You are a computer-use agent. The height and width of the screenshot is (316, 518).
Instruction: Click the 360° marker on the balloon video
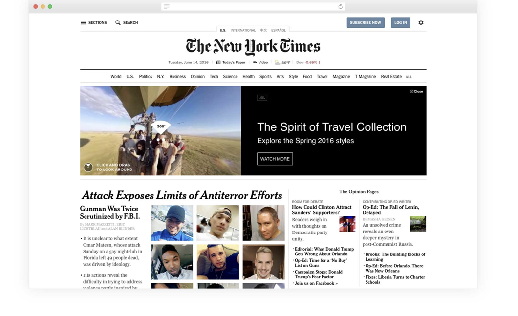[161, 127]
